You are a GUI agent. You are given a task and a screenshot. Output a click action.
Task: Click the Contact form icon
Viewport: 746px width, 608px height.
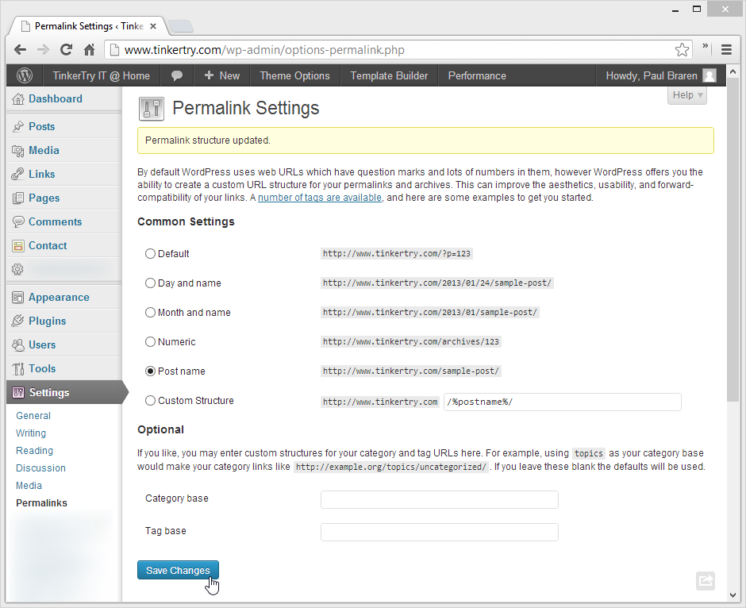click(18, 245)
